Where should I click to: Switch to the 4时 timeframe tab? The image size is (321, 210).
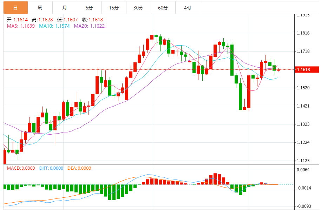[188, 8]
